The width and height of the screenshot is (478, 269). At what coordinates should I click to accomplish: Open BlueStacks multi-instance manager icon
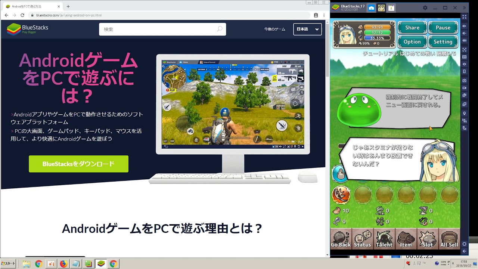(464, 104)
